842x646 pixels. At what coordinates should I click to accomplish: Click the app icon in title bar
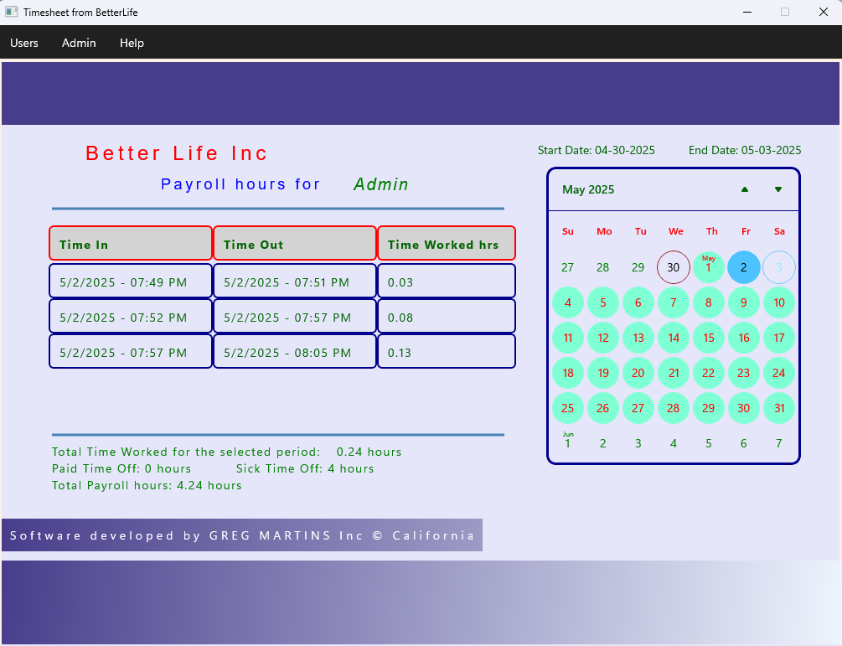[x=12, y=12]
